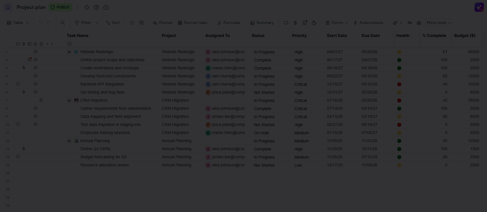
Task: Click the indent row toolbar icon
Action: pyautogui.click(x=141, y=23)
